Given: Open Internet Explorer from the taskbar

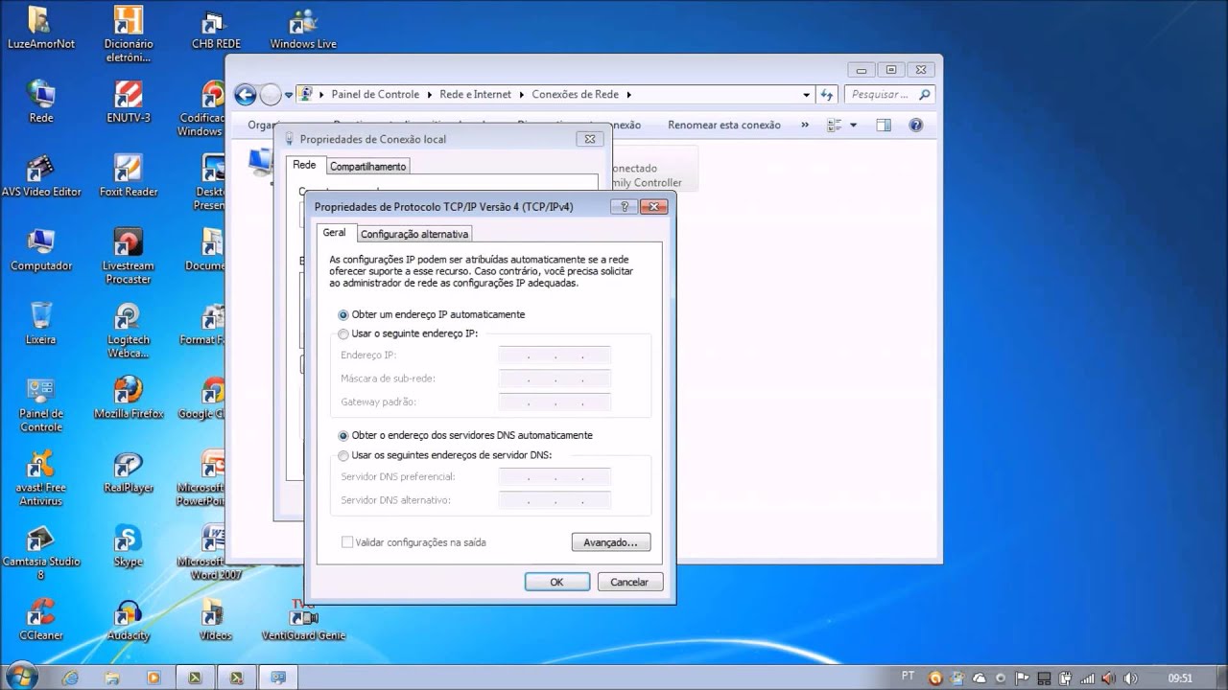Looking at the screenshot, I should (70, 677).
